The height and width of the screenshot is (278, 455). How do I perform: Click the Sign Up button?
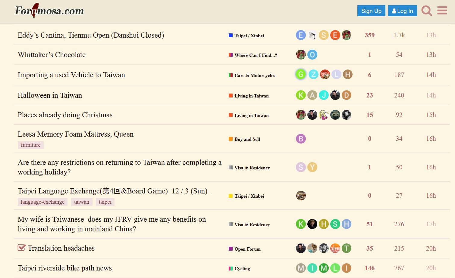pyautogui.click(x=371, y=11)
